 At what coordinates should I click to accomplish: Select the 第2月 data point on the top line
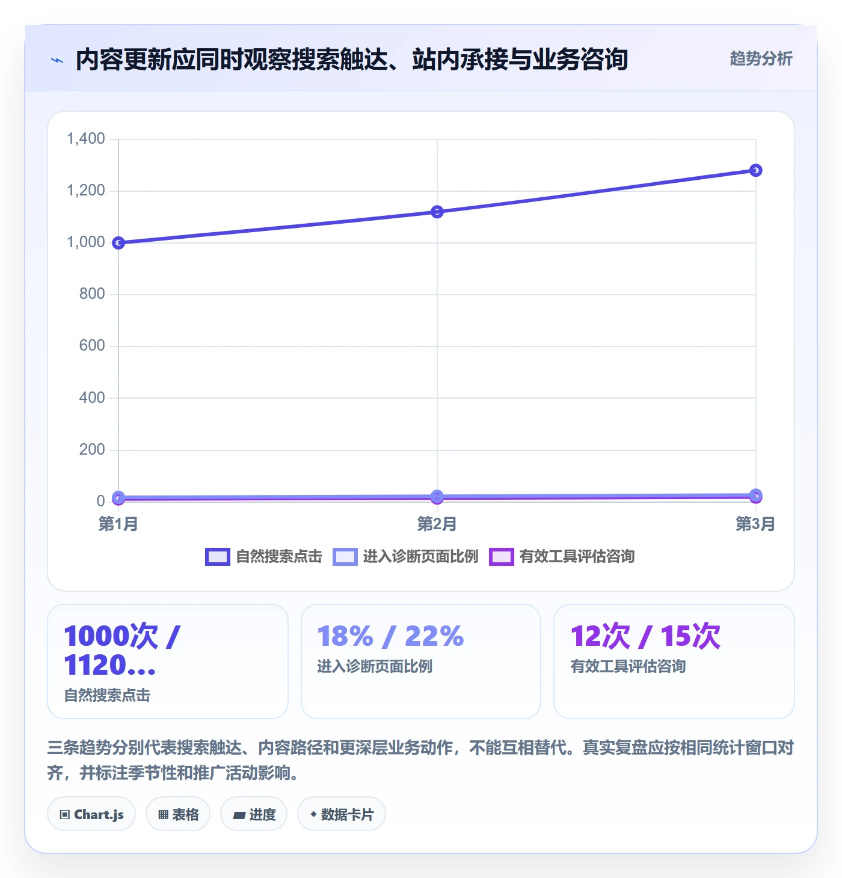[437, 212]
